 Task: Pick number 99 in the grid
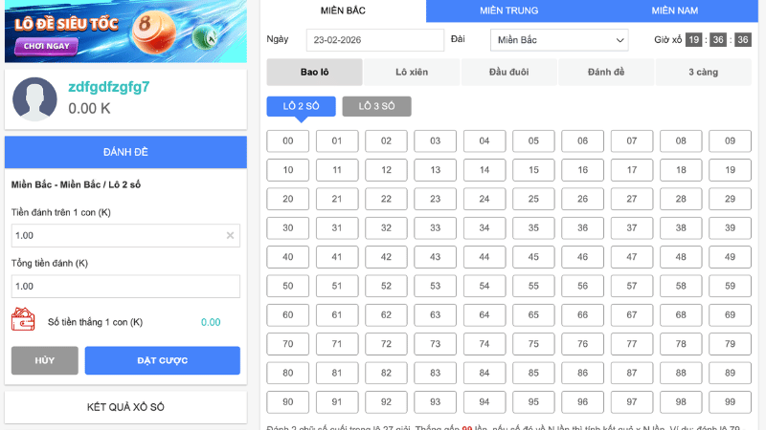(x=730, y=402)
